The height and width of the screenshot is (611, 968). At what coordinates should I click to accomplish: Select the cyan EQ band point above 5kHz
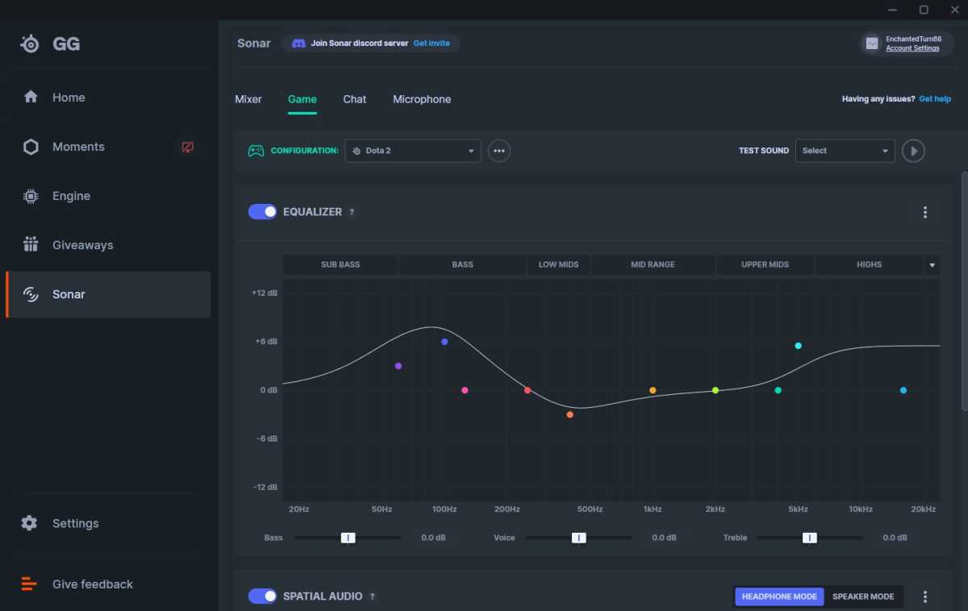click(799, 346)
